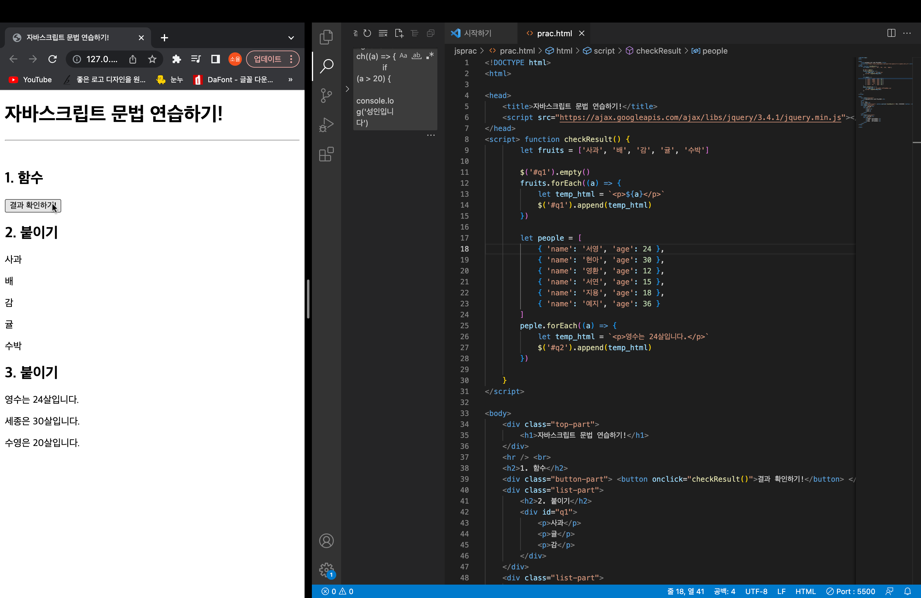The width and height of the screenshot is (921, 598).
Task: Select the browser tab 자바스크립트 문법 연습하기!
Action: pos(77,37)
